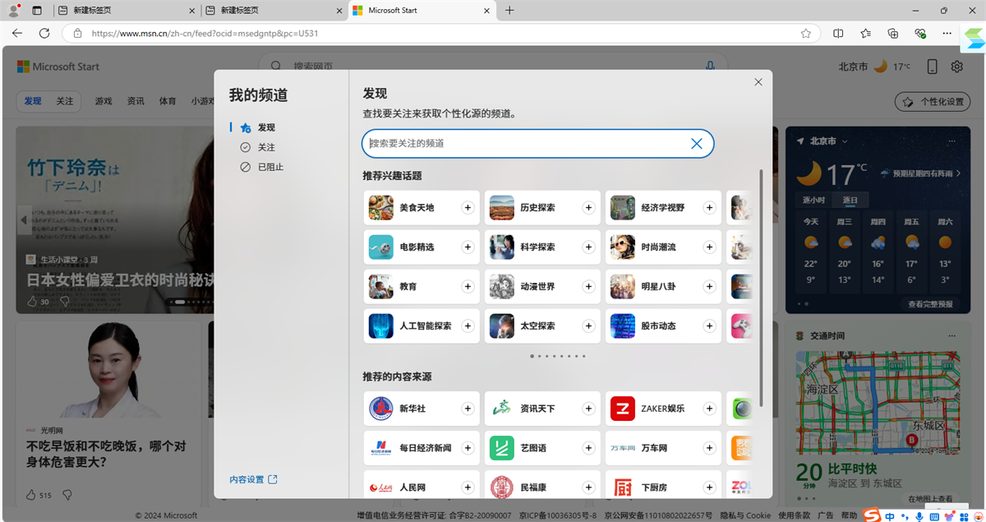The width and height of the screenshot is (986, 522).
Task: Close the Microsoft Start browser tab
Action: pyautogui.click(x=487, y=11)
